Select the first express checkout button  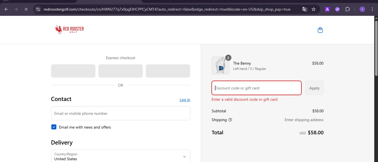[73, 71]
